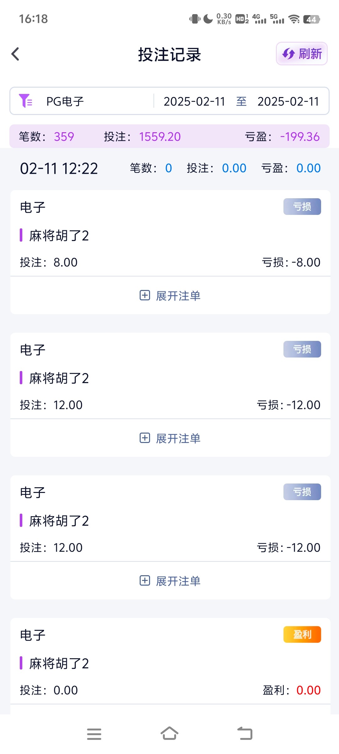Tap the orange 盈利 badge
Screen dimensions: 339x754
click(x=302, y=635)
